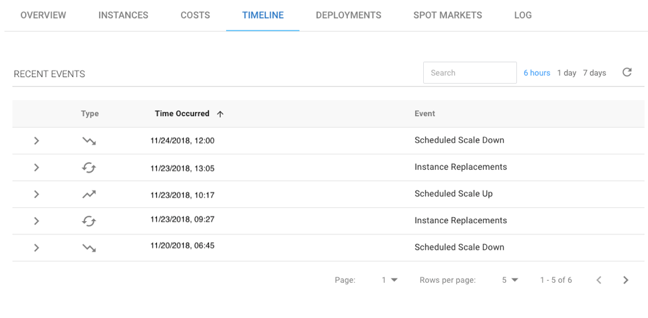Select the 11/23/2018, 10:17 timestamp
The width and height of the screenshot is (648, 318).
182,195
